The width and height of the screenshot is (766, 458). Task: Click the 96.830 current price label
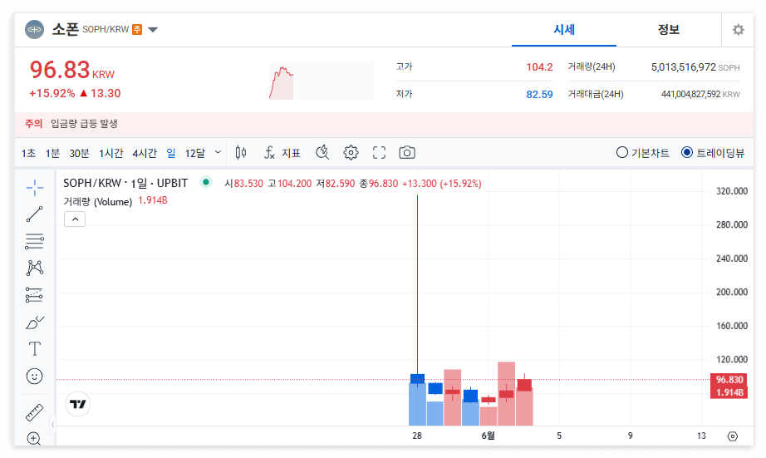[729, 380]
